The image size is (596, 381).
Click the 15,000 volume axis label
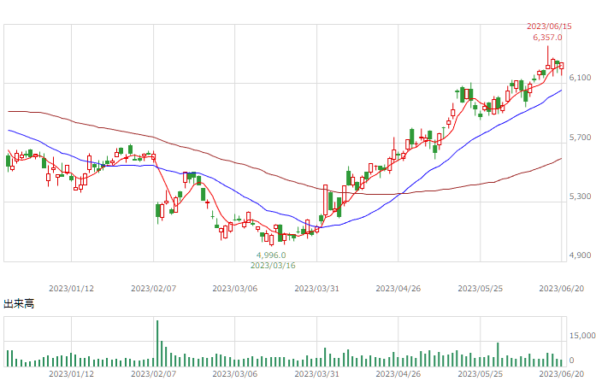(582, 336)
